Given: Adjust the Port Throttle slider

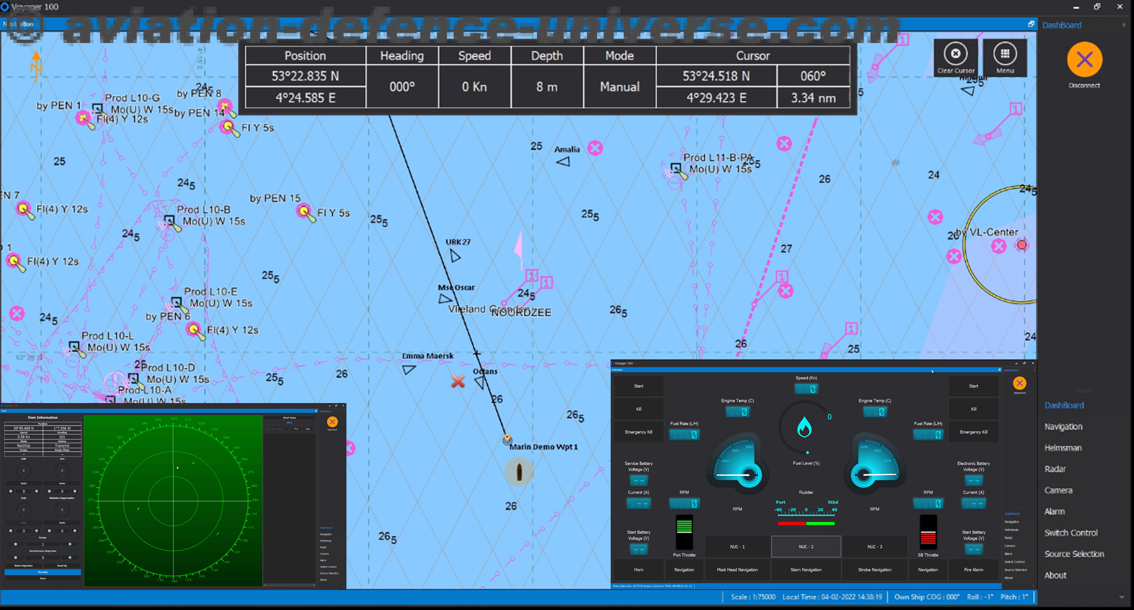Looking at the screenshot, I should click(684, 532).
